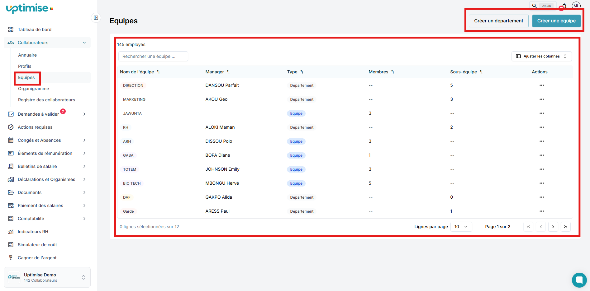Open actions menu for RH row
The image size is (590, 291).
542,127
